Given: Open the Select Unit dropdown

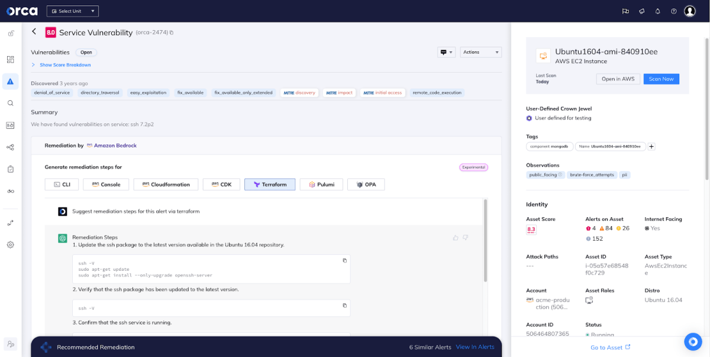Looking at the screenshot, I should [x=73, y=11].
